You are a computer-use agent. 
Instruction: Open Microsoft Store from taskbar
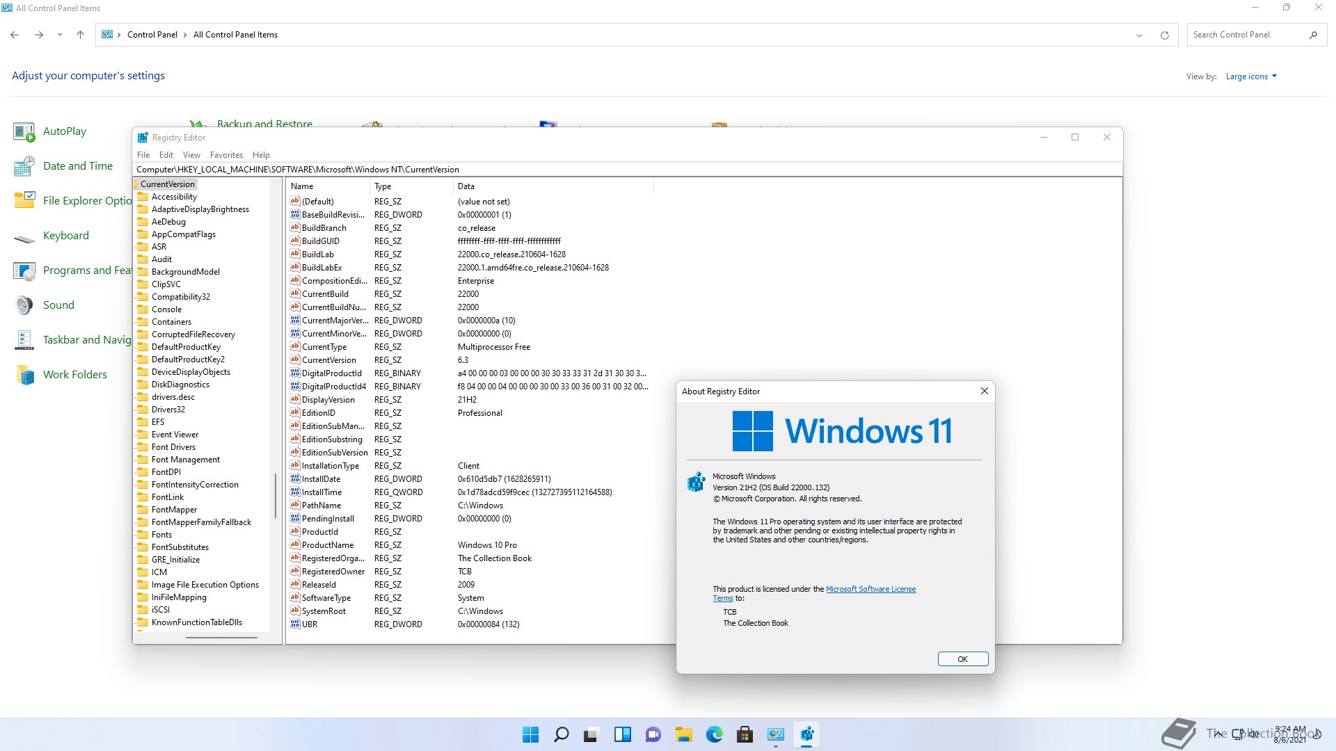pyautogui.click(x=745, y=734)
